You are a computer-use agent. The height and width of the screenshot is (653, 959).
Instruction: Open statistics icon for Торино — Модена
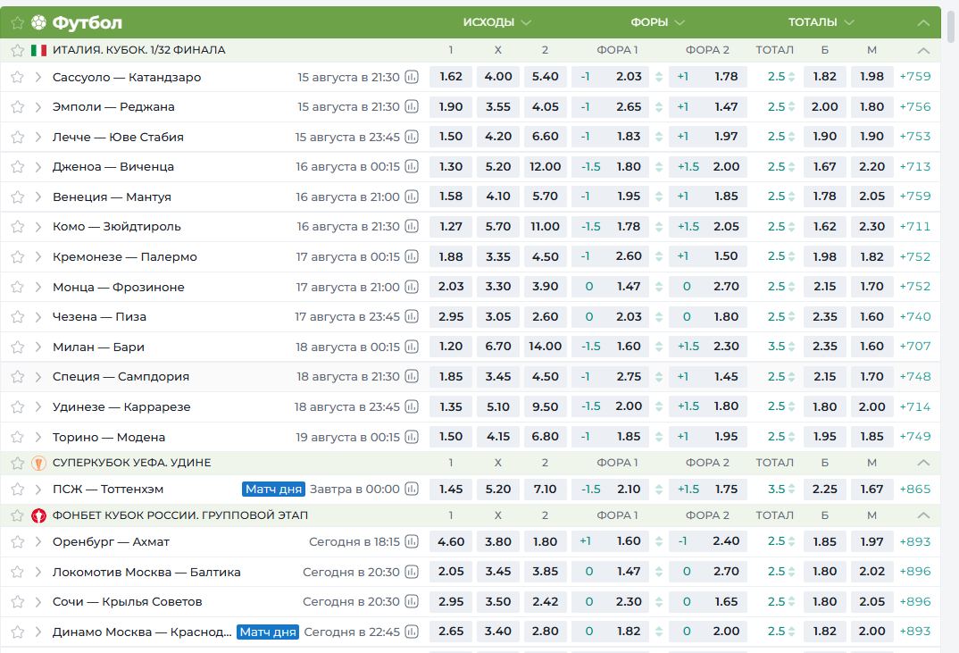pos(412,437)
